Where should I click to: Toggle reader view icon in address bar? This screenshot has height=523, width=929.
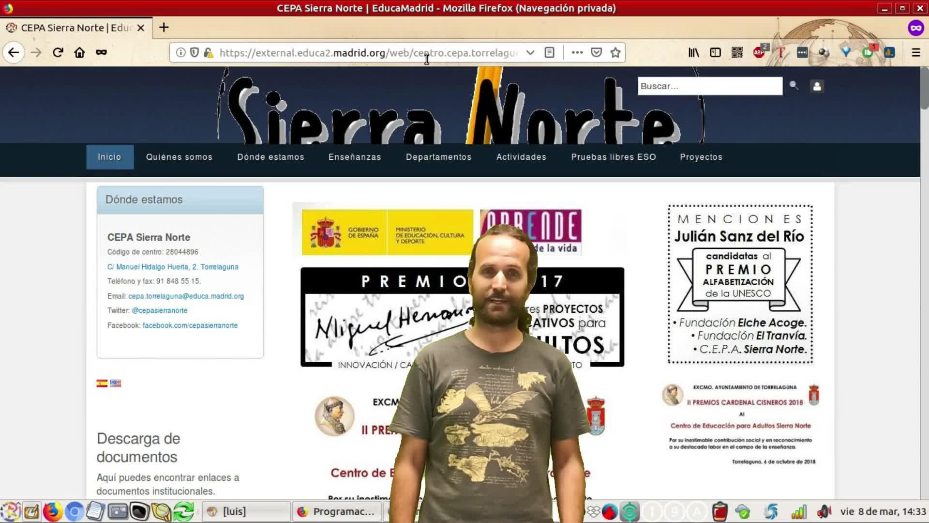click(549, 52)
